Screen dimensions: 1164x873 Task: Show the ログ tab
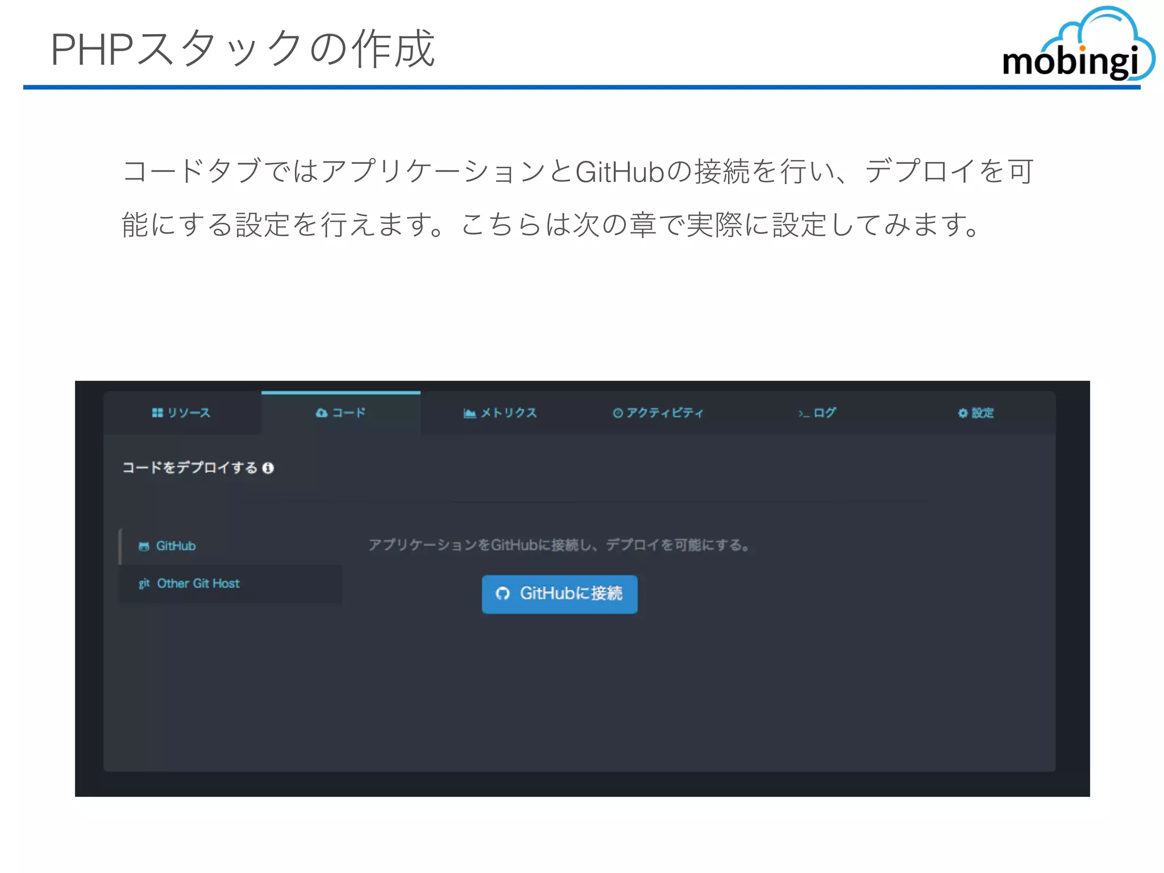pyautogui.click(x=817, y=413)
